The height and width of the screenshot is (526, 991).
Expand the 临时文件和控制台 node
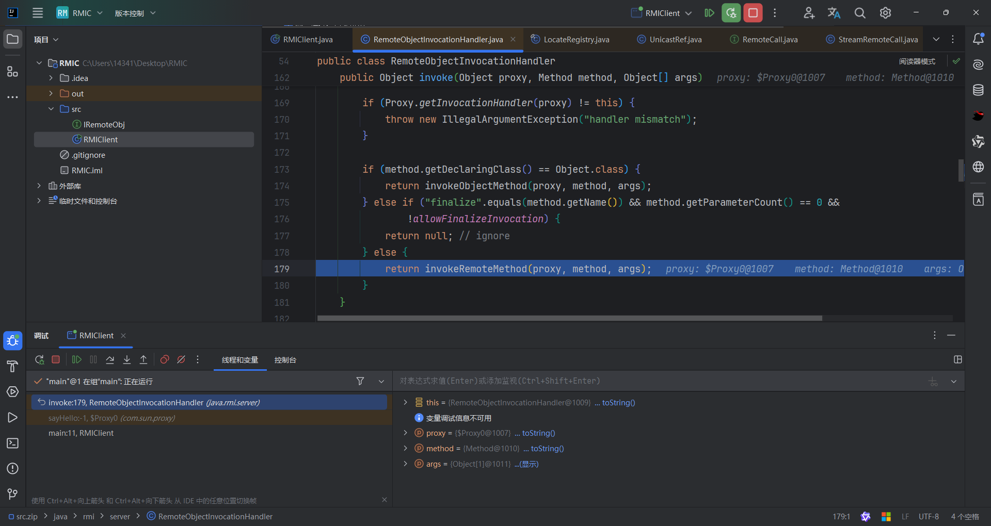point(39,201)
